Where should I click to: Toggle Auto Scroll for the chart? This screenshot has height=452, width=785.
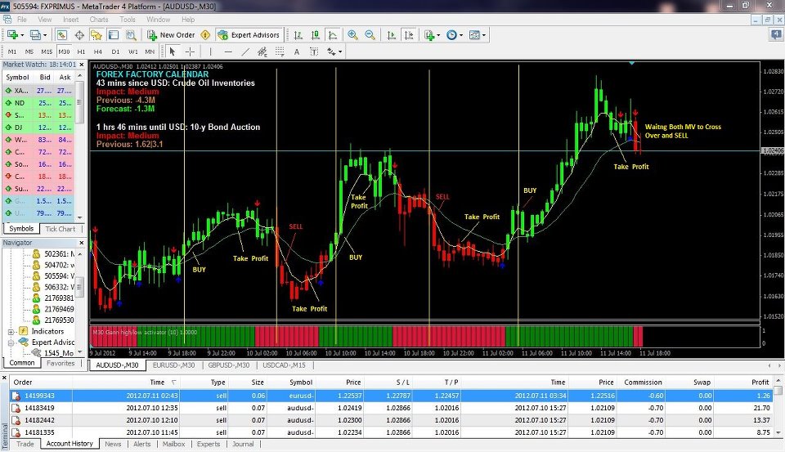click(x=392, y=35)
